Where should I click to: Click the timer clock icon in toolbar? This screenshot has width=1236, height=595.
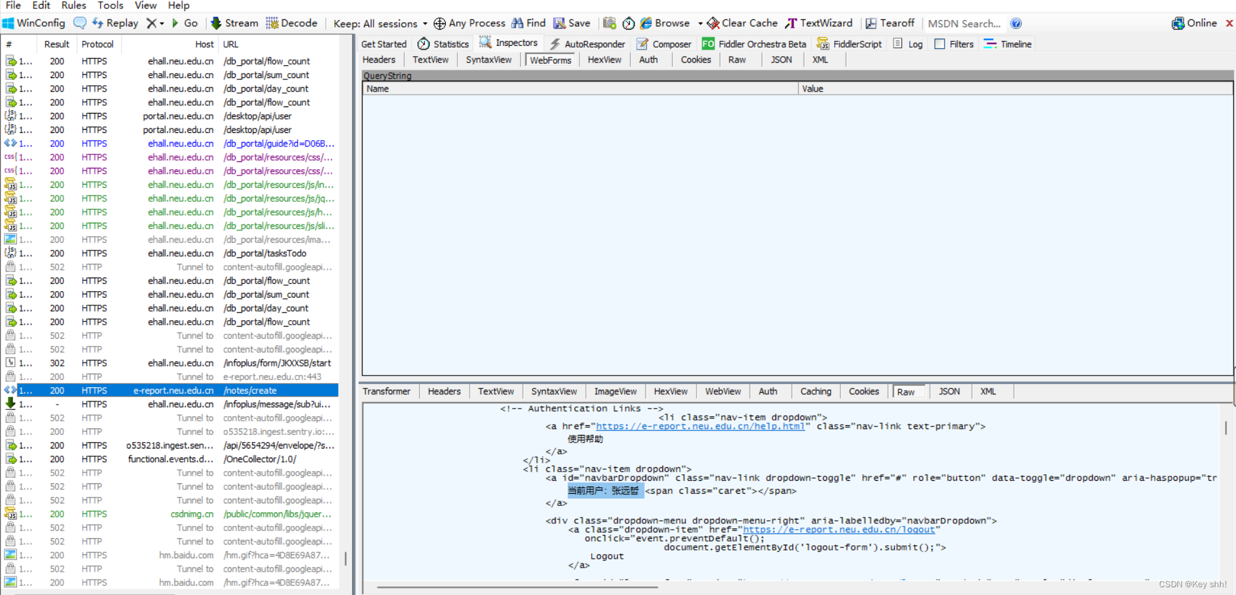click(629, 23)
